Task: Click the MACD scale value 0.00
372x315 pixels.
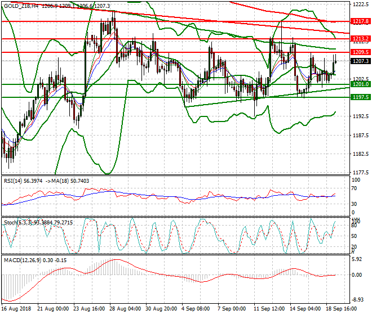Action: click(357, 274)
